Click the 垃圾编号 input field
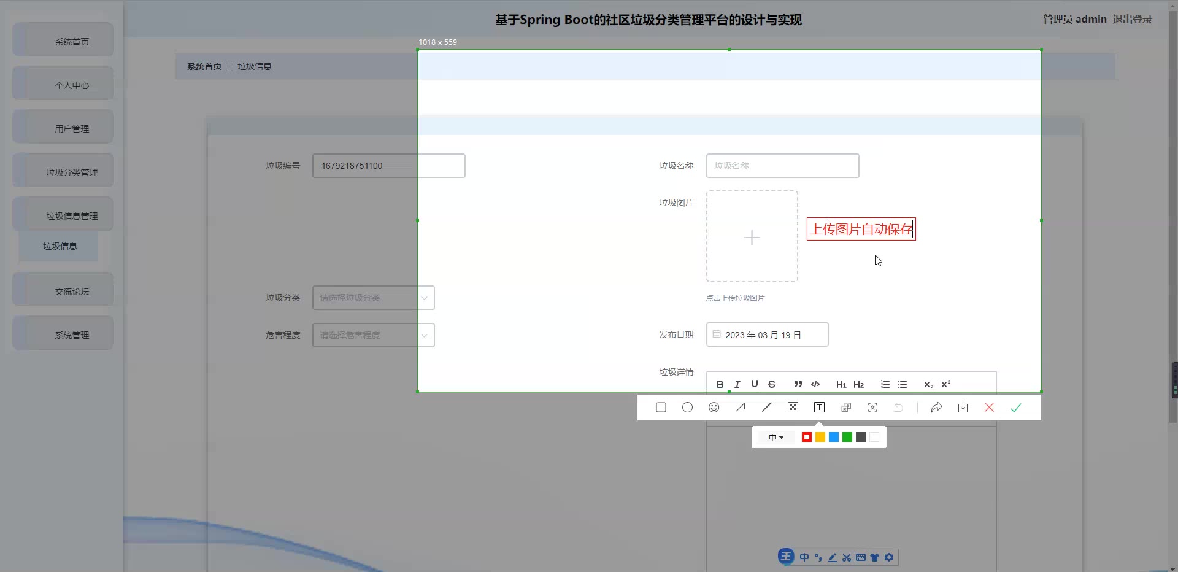The width and height of the screenshot is (1178, 572). pyautogui.click(x=389, y=166)
